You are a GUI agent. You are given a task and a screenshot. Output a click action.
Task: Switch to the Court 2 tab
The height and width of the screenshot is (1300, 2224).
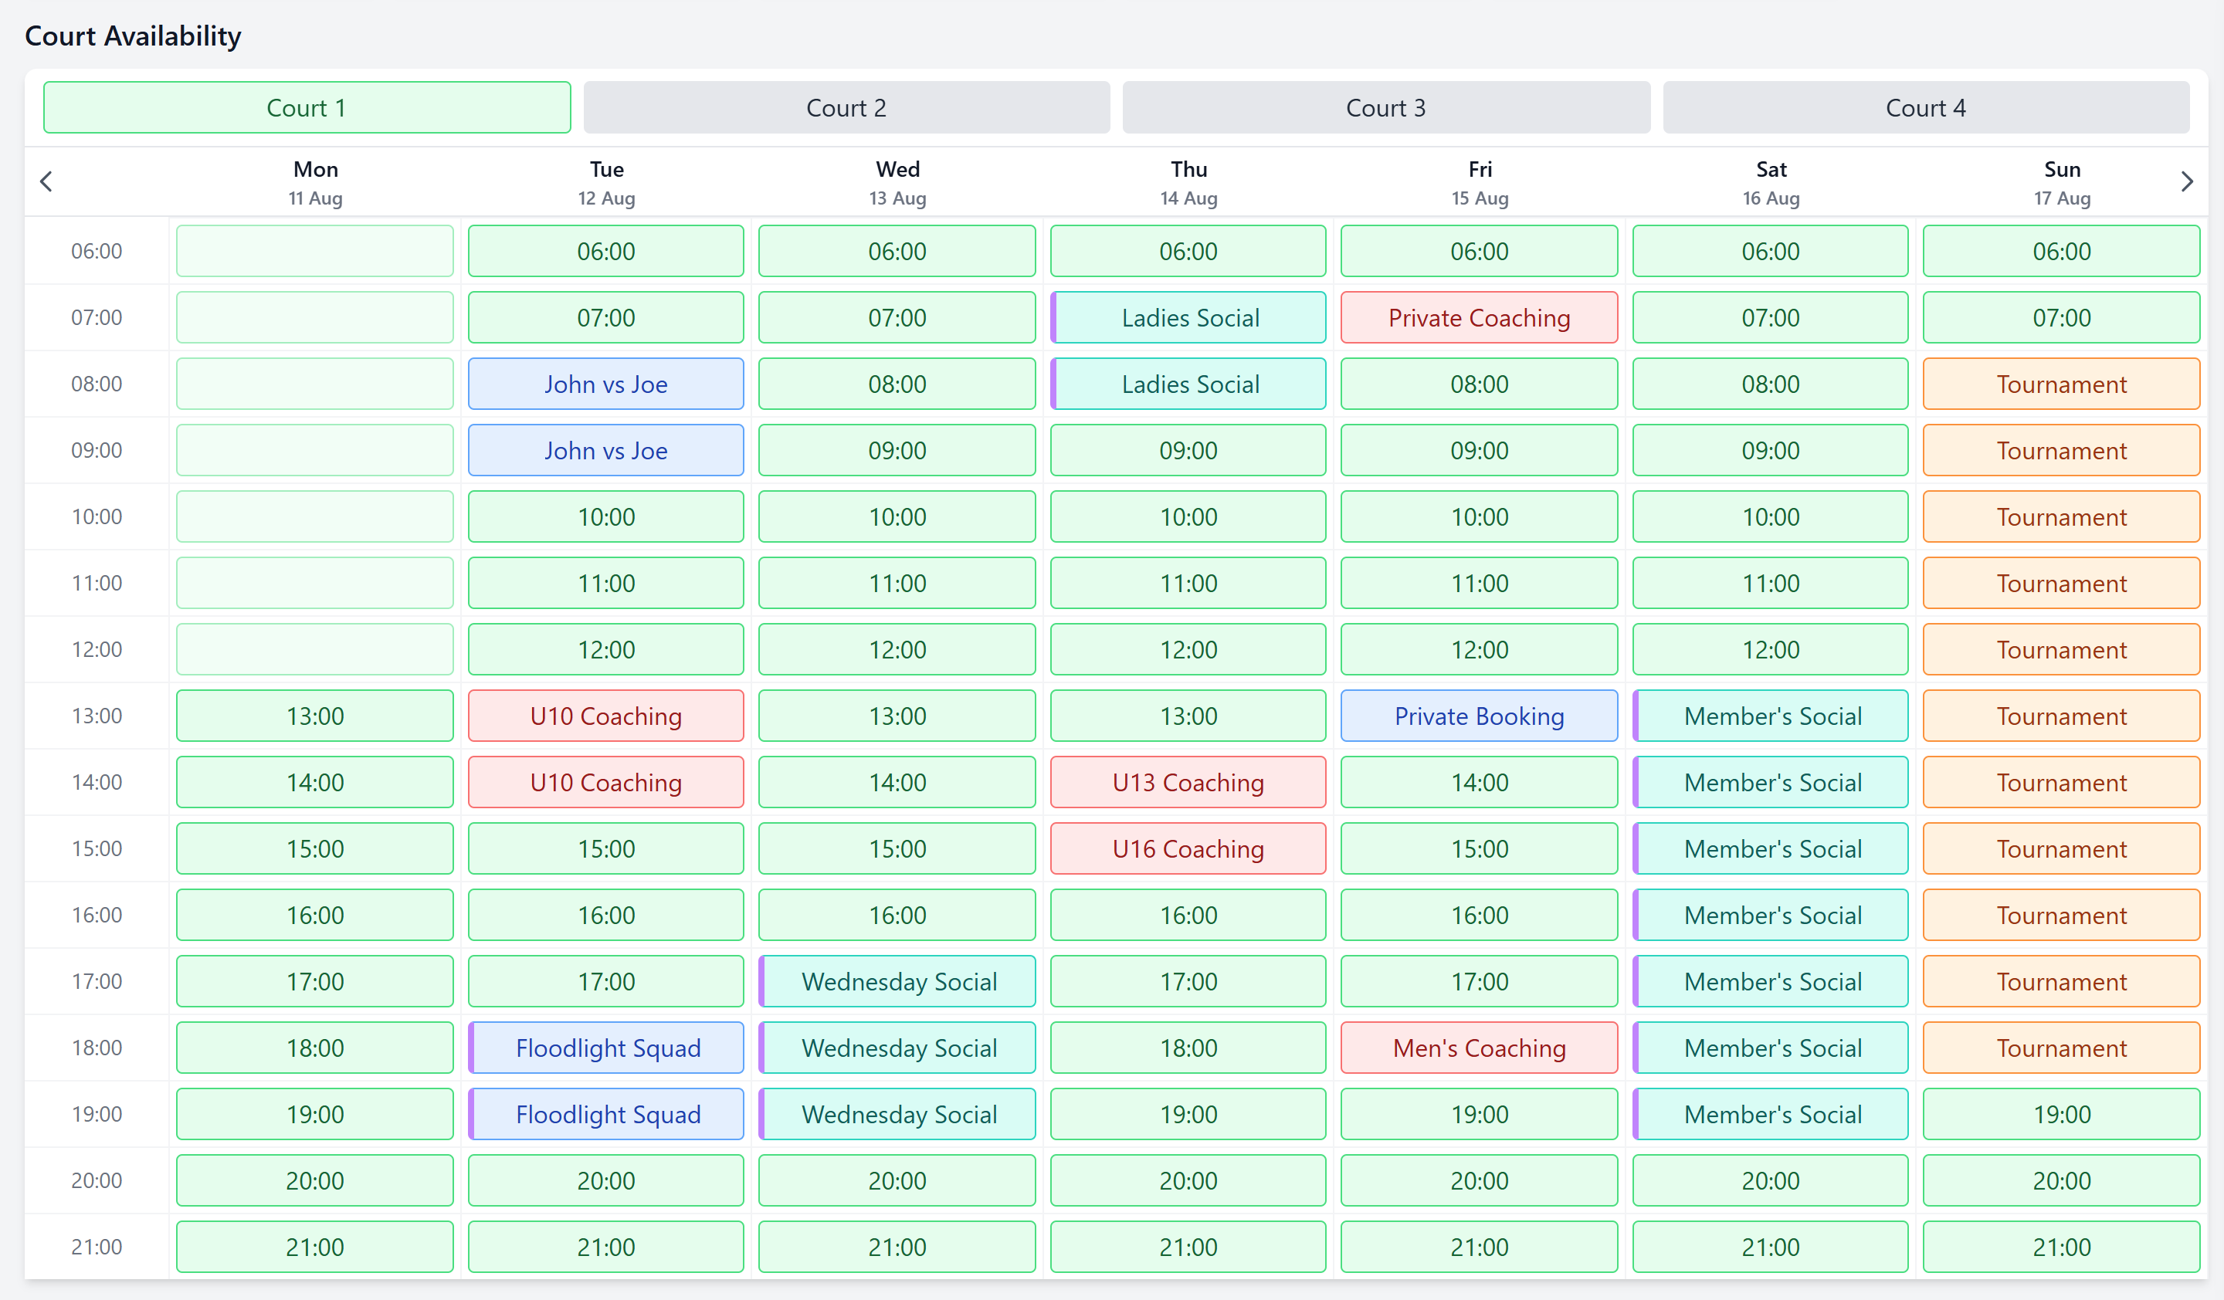[x=846, y=107]
